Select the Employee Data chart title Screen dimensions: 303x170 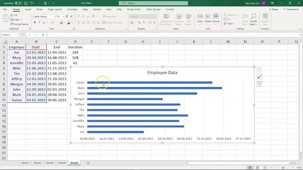(x=162, y=73)
